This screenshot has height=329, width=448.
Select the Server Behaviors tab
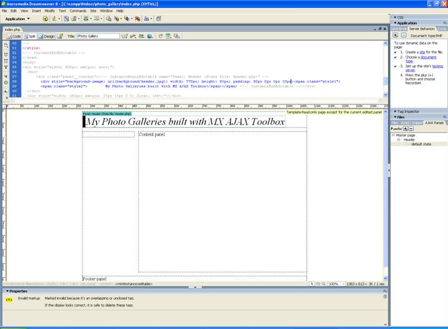tap(422, 29)
